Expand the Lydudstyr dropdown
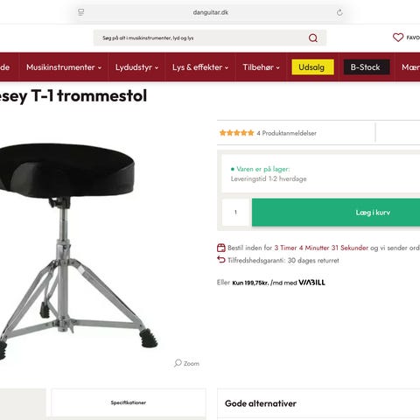Viewport: 420px width, 420px height. pos(136,67)
